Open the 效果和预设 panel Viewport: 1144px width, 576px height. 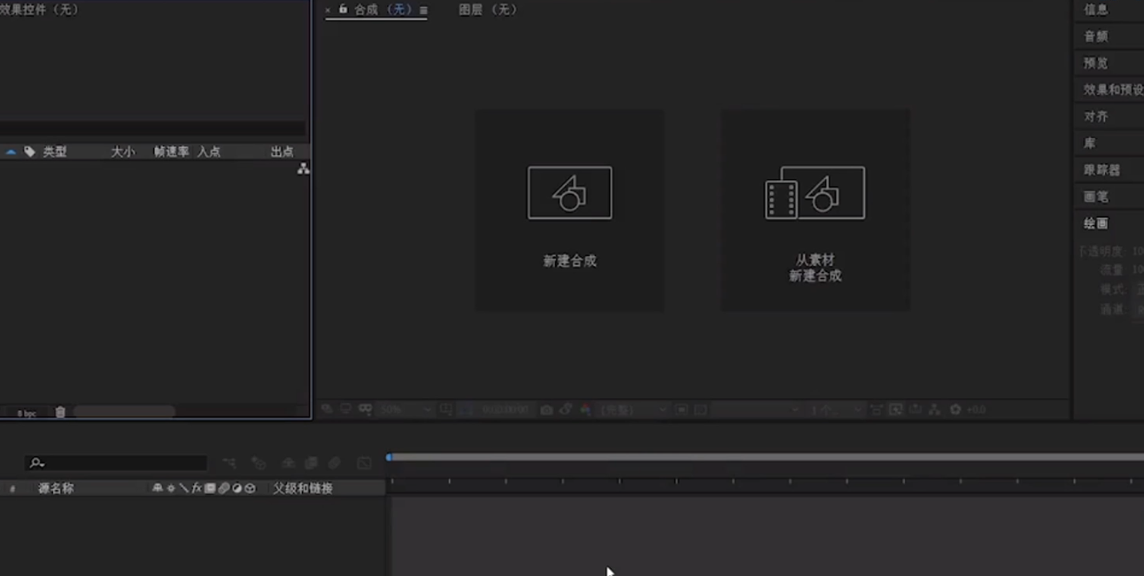pos(1113,89)
